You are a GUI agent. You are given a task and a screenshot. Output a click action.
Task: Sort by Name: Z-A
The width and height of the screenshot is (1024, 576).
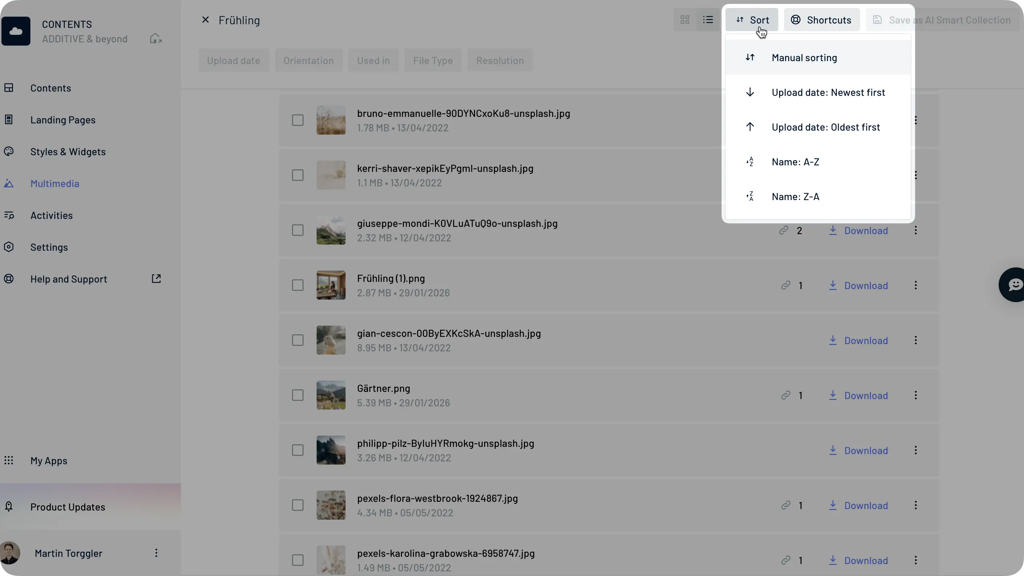tap(818, 196)
